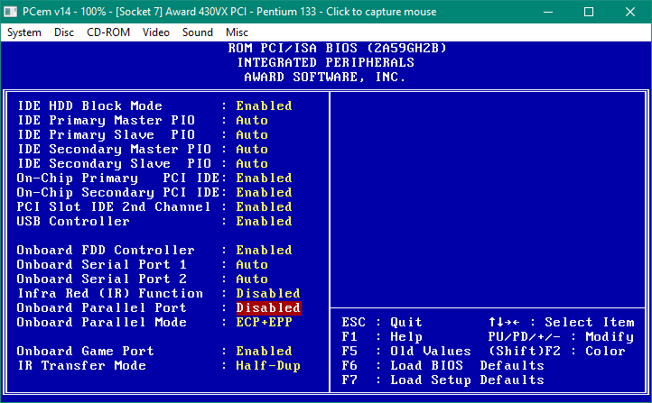Open the Misc menu

pos(237,32)
